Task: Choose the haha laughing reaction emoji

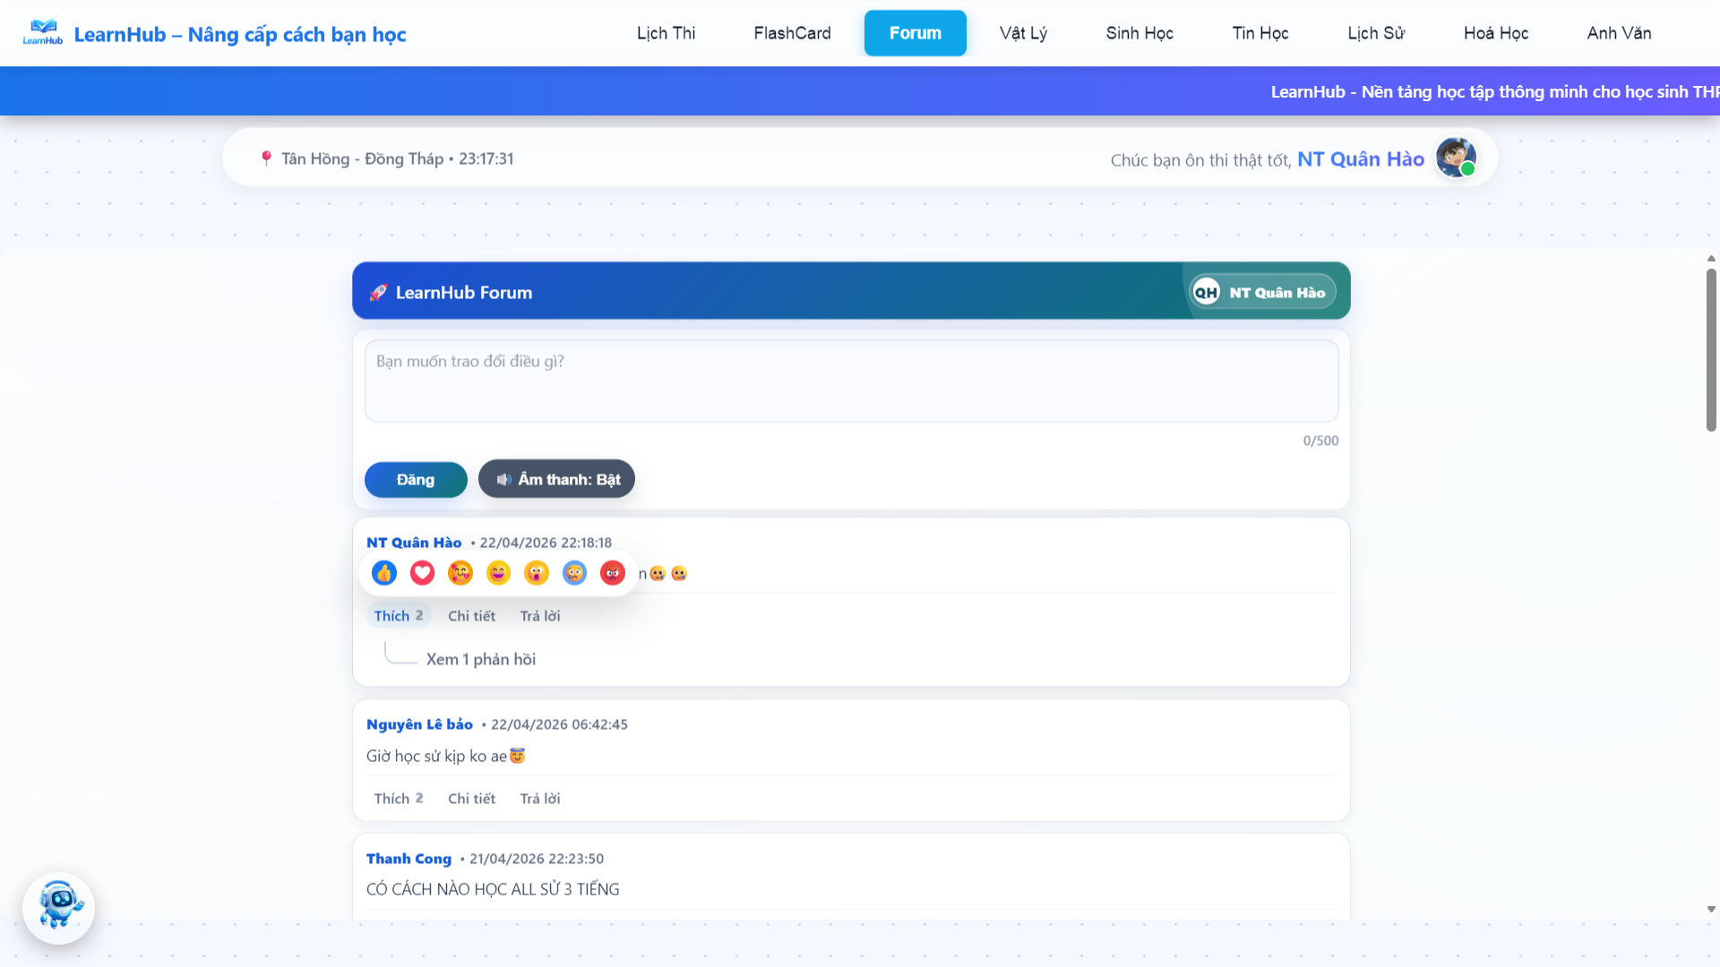Action: [498, 573]
